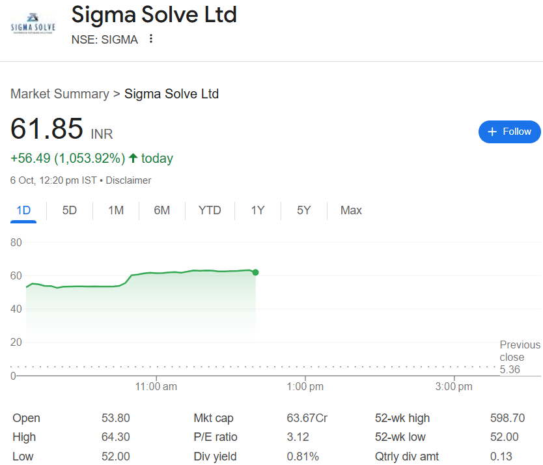Viewport: 543px width, 465px height.
Task: Click the Sigma Solve company logo
Action: [x=33, y=26]
